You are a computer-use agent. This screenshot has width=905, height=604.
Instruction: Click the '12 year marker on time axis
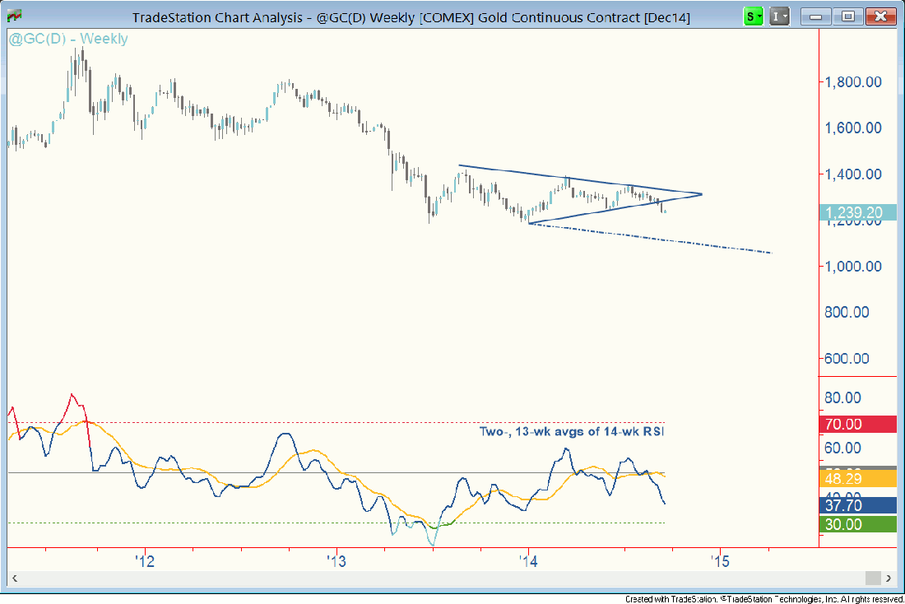point(145,562)
